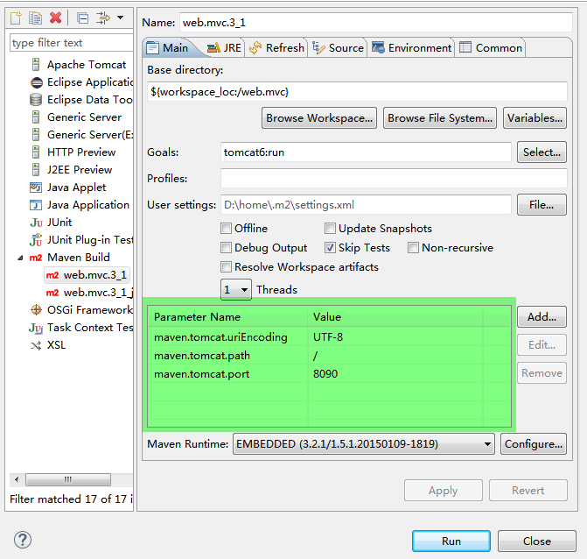
Task: Click the Run button
Action: click(451, 541)
